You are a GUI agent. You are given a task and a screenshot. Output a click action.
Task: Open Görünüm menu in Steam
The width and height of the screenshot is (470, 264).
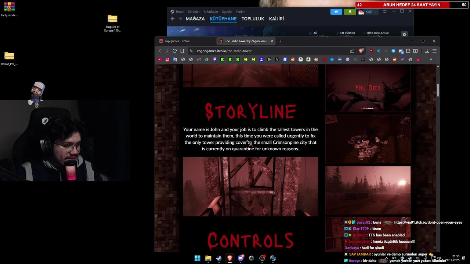click(194, 12)
